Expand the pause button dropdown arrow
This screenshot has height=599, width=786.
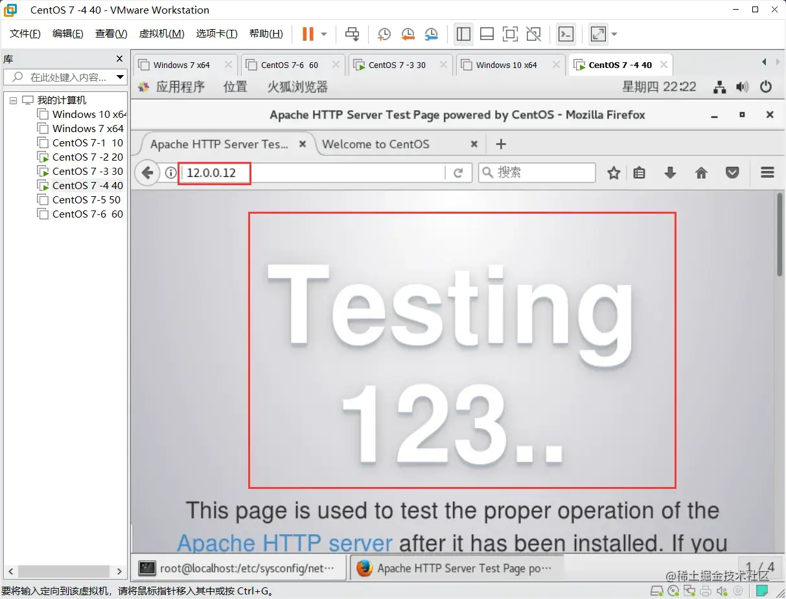coord(324,34)
